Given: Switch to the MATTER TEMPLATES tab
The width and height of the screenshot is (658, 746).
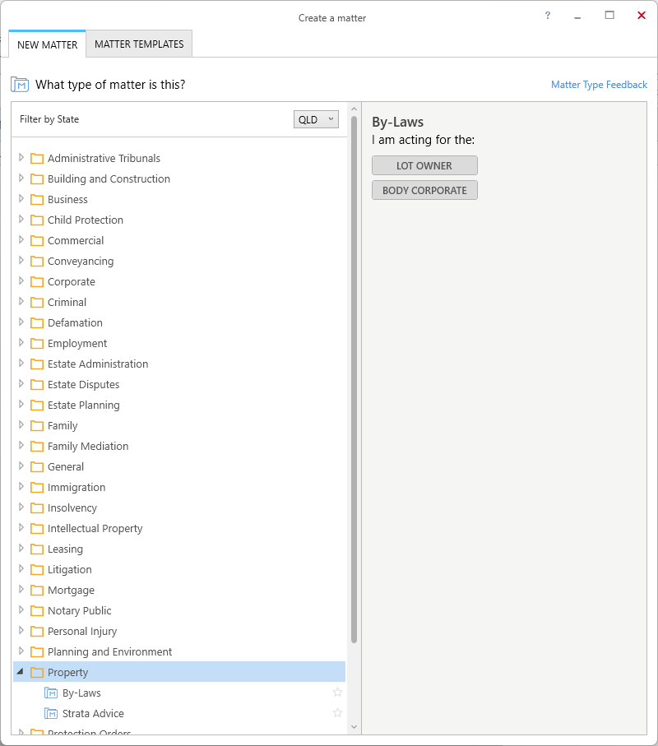Looking at the screenshot, I should coord(139,44).
